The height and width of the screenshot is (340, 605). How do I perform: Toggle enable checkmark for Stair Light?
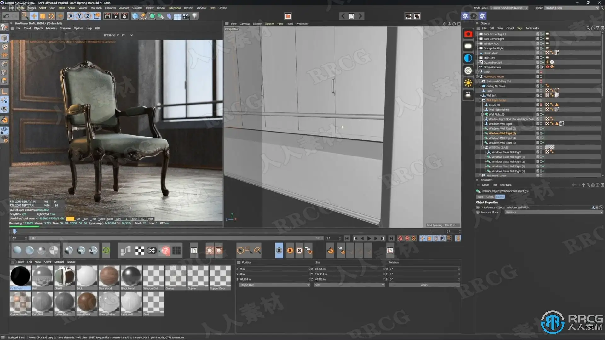tap(543, 58)
